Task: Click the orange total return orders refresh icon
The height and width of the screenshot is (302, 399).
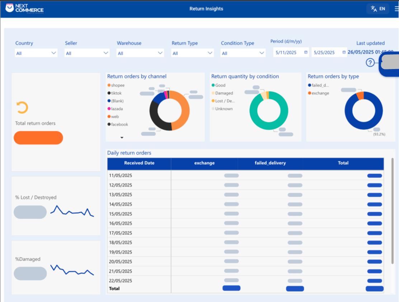Action: coord(22,108)
